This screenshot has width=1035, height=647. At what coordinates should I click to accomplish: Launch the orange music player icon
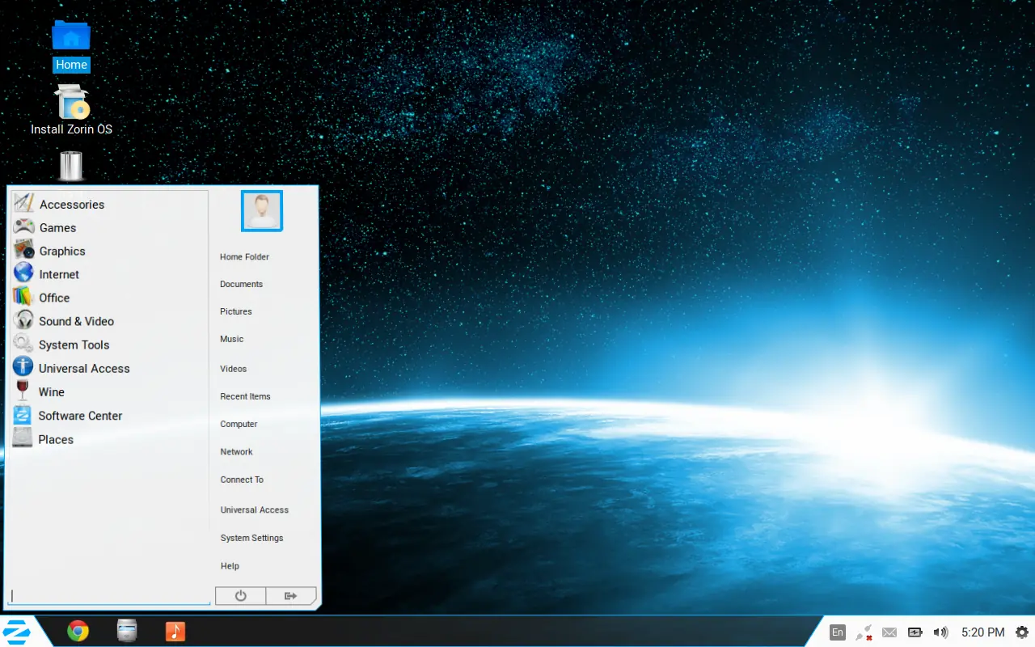tap(175, 631)
